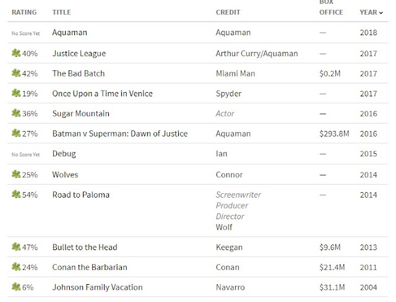Click the rotten splat icon for The Bad Batch
Image resolution: width=396 pixels, height=302 pixels.
tap(16, 73)
